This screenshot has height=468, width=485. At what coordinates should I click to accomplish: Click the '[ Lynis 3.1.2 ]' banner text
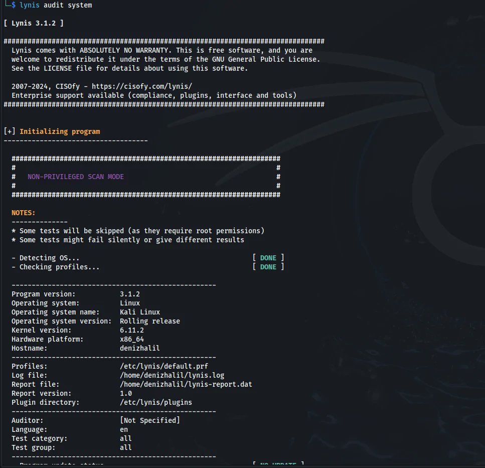click(x=34, y=23)
